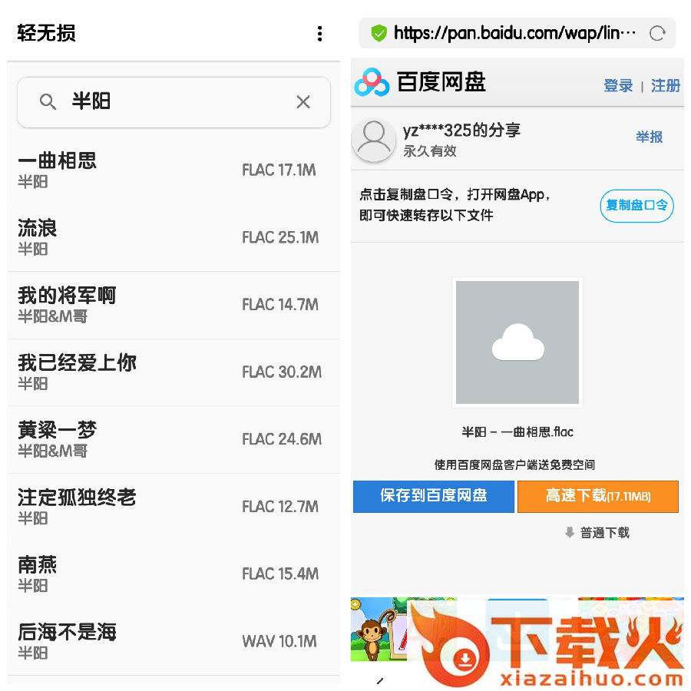Viewport: 691px width, 691px height.
Task: Open the song 南燕
Action: [174, 574]
